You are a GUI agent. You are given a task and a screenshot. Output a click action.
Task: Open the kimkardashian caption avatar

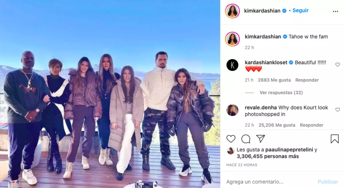tap(232, 39)
